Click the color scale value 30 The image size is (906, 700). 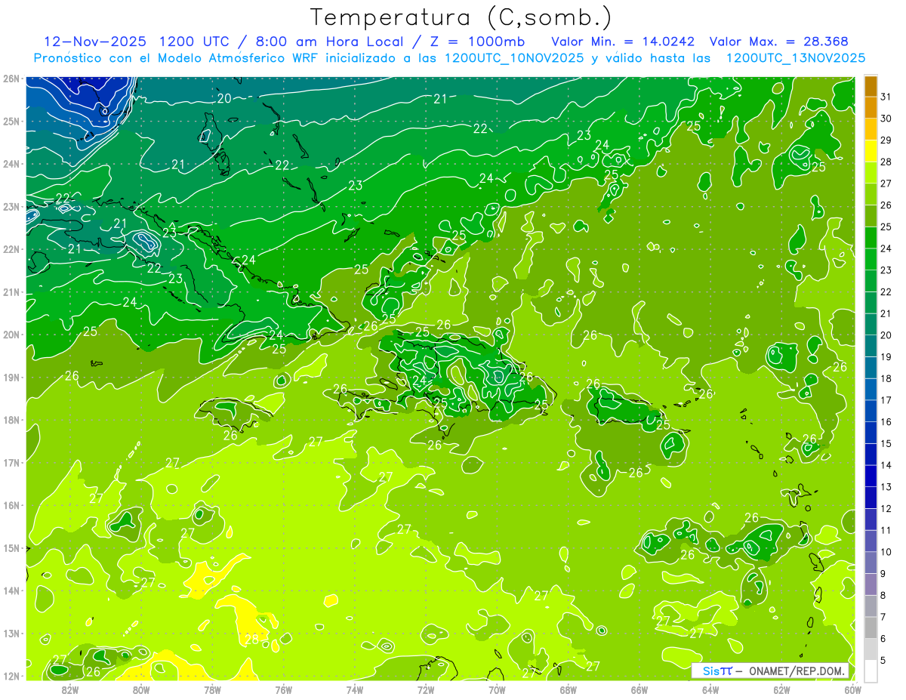tap(886, 119)
